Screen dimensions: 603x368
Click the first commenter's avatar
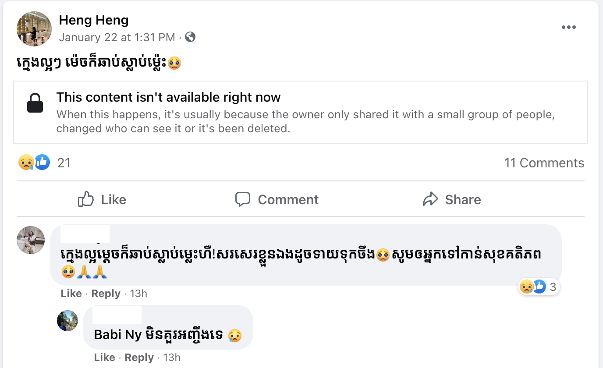click(31, 240)
